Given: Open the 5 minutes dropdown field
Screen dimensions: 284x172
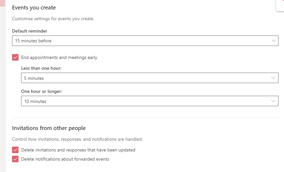Looking at the screenshot, I should point(149,78).
